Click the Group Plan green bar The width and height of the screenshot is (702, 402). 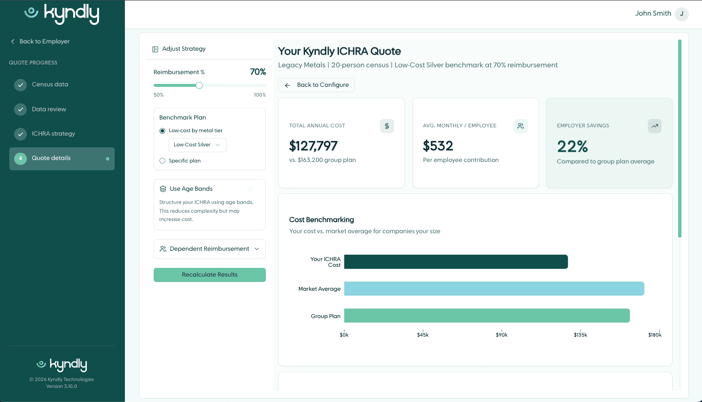point(487,316)
